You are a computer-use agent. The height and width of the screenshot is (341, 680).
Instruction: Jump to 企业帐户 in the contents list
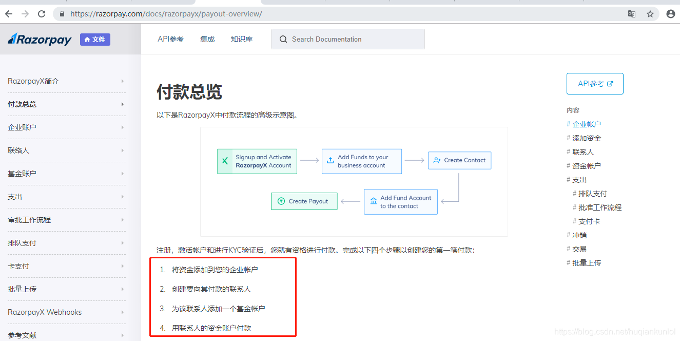point(587,124)
